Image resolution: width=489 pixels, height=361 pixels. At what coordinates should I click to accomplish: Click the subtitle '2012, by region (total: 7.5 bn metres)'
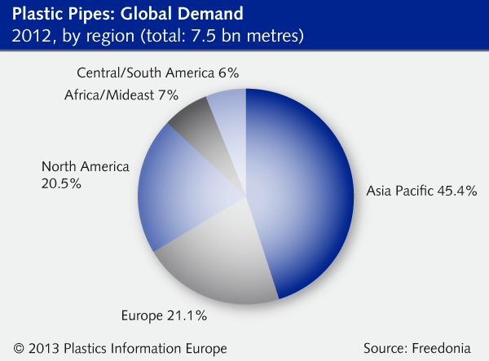coord(158,36)
